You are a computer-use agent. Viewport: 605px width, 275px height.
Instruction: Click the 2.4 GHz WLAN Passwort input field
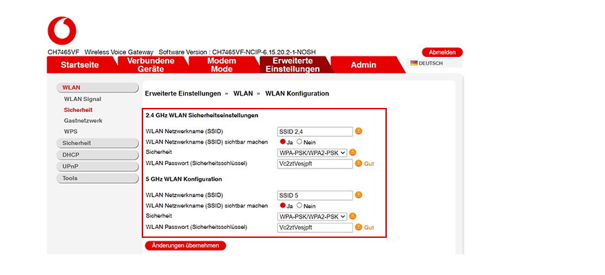(x=315, y=164)
